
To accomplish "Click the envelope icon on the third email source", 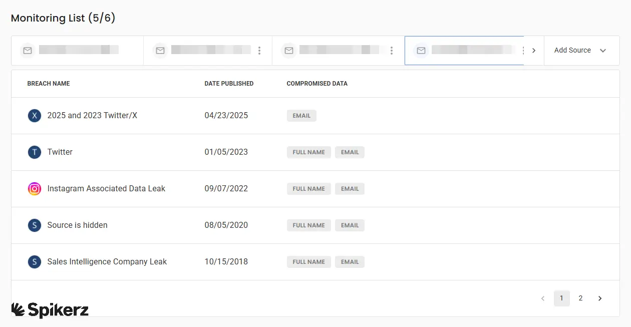I will tap(288, 50).
